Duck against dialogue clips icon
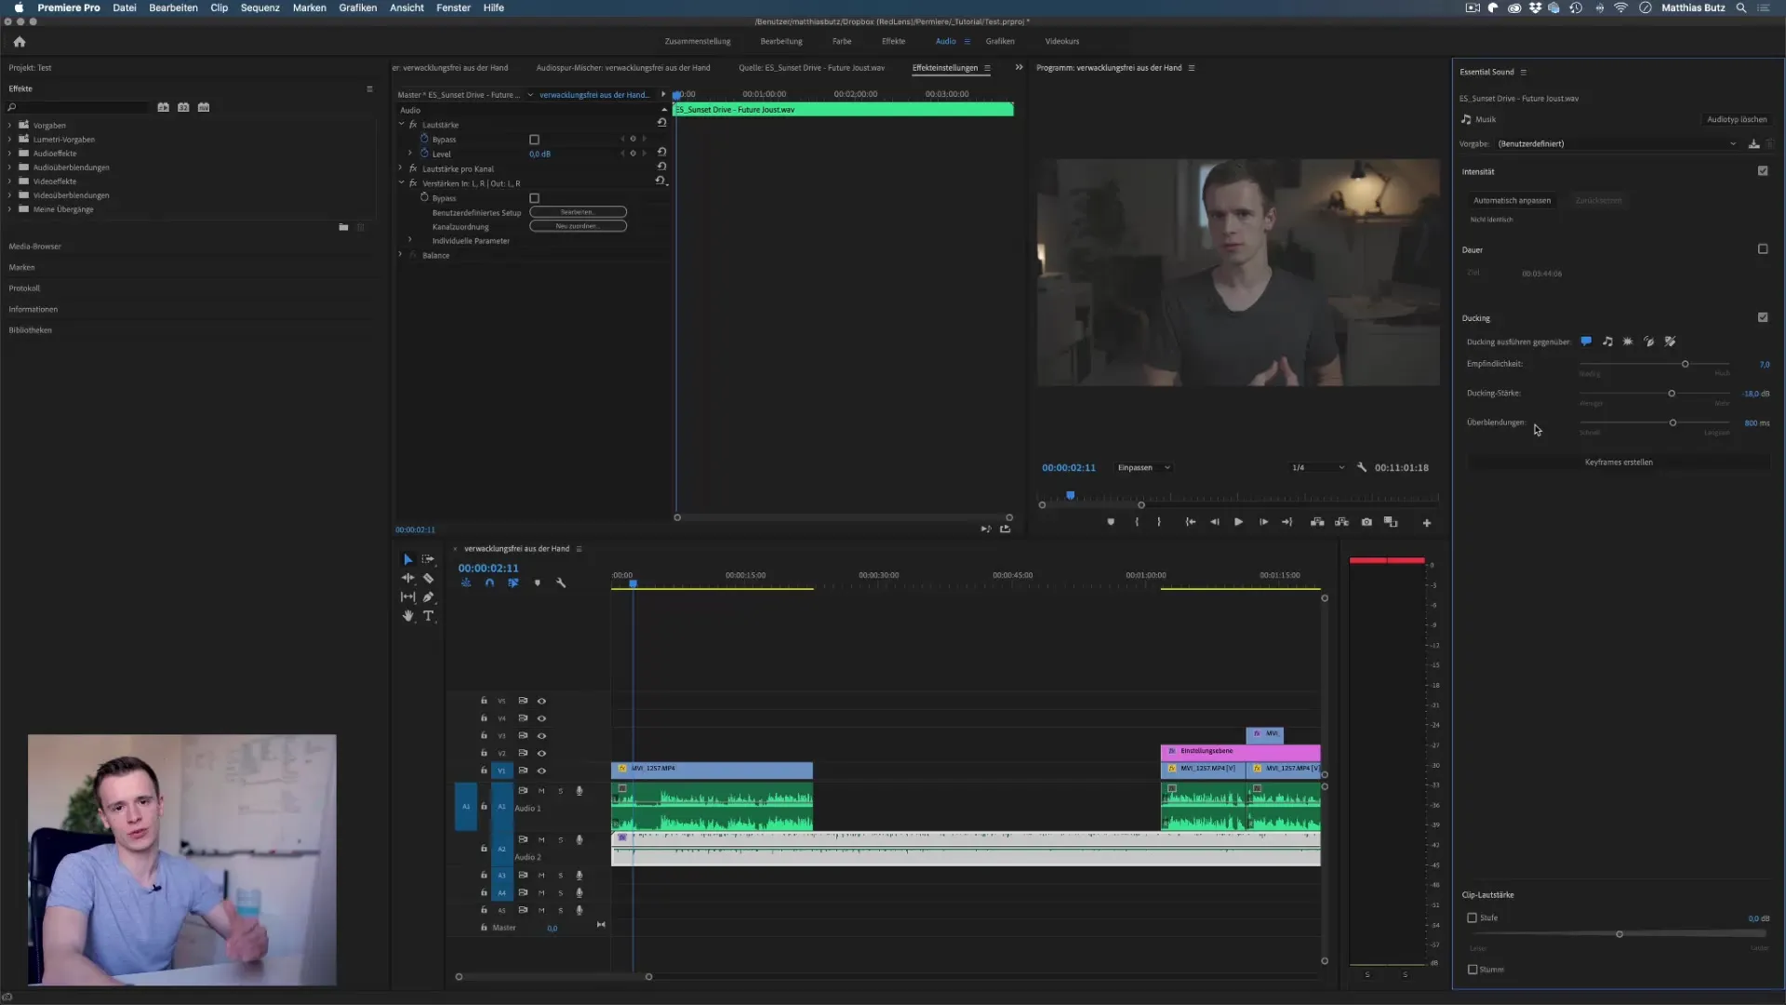The width and height of the screenshot is (1786, 1005). [1586, 342]
